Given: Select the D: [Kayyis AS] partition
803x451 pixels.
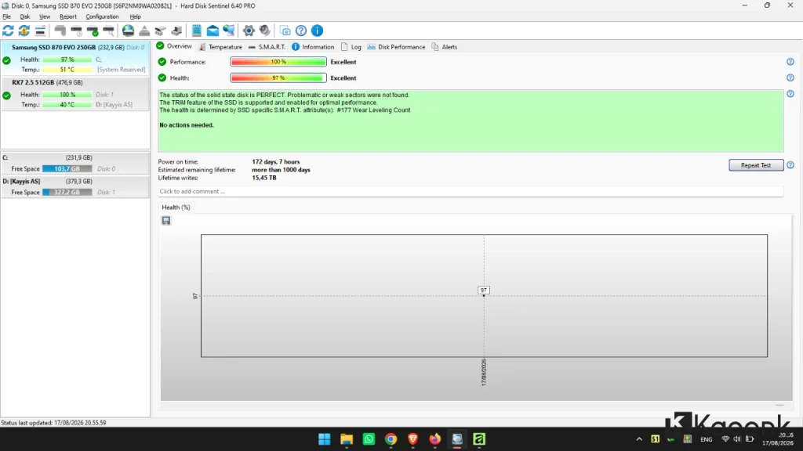Looking at the screenshot, I should pos(74,187).
